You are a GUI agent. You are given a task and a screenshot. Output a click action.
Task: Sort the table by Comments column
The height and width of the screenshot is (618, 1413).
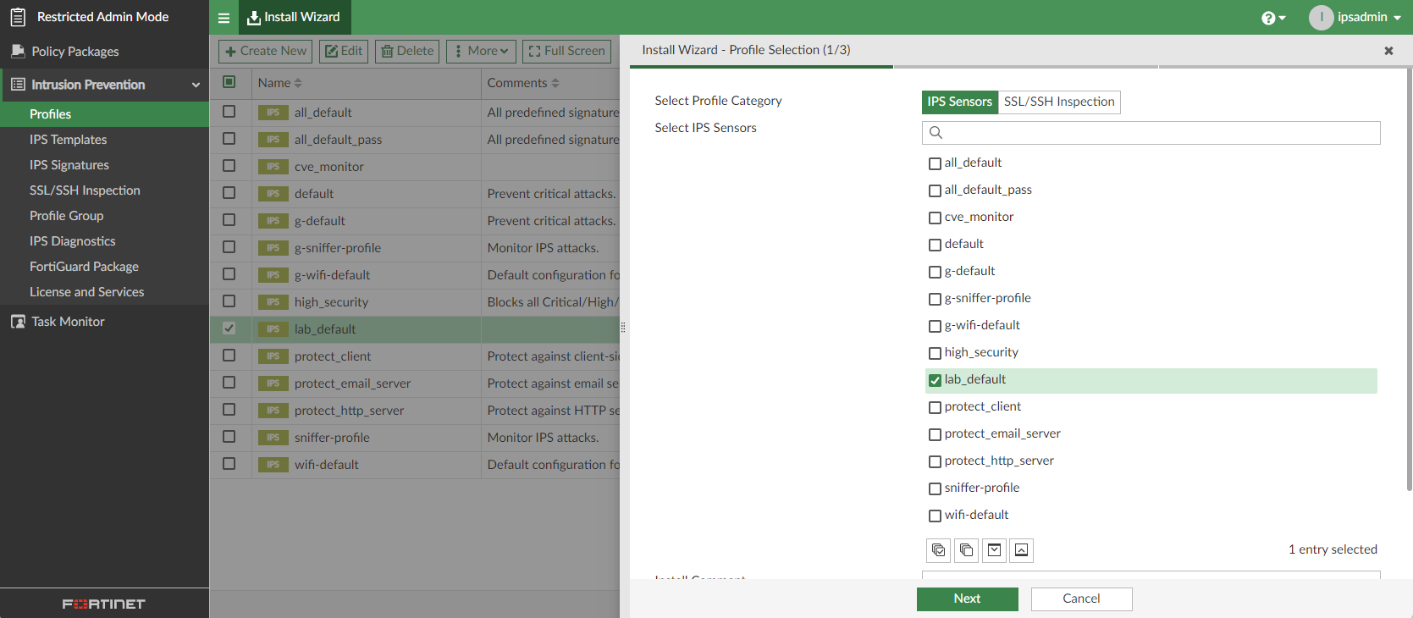click(x=523, y=83)
